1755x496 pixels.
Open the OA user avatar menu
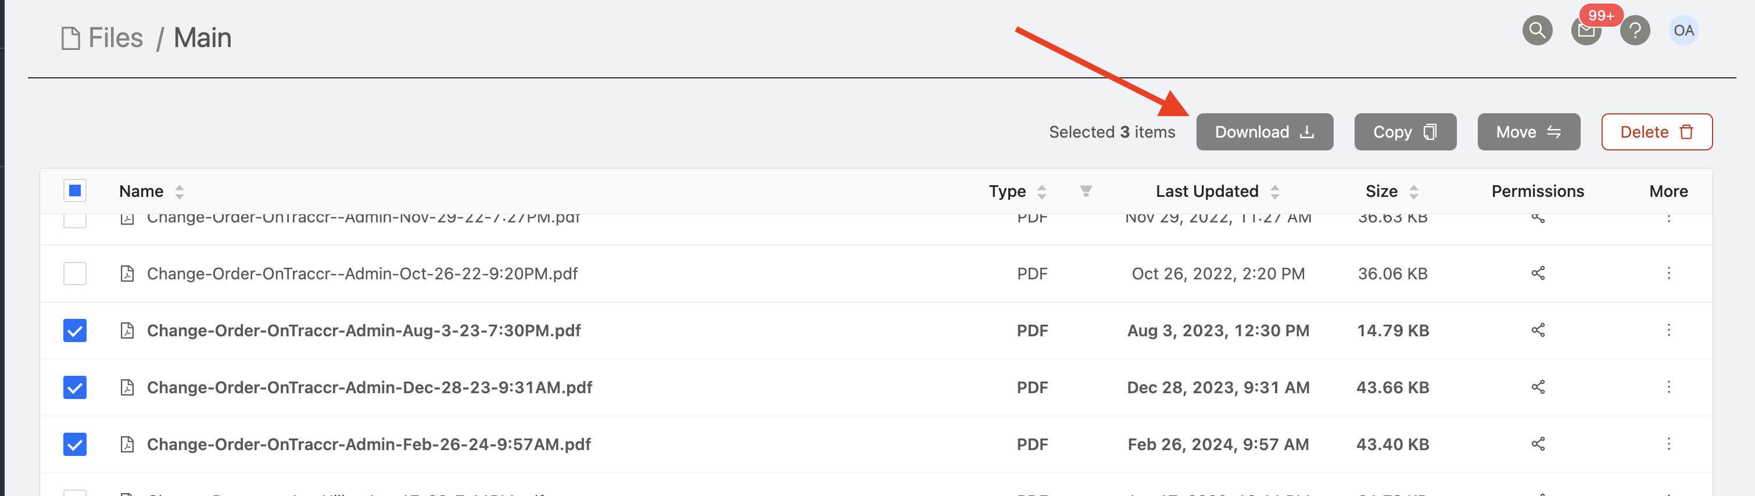point(1683,31)
